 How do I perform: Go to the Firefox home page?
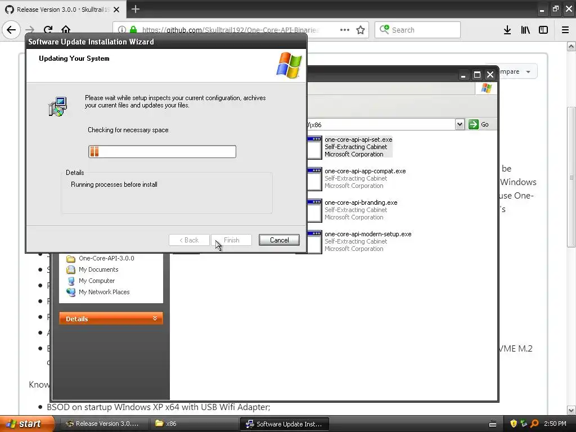pyautogui.click(x=66, y=30)
